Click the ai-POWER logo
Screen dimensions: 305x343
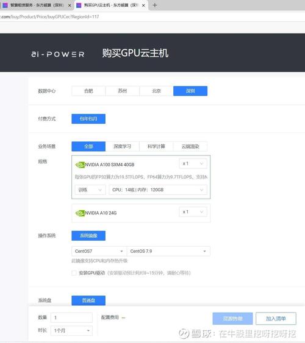coord(58,54)
